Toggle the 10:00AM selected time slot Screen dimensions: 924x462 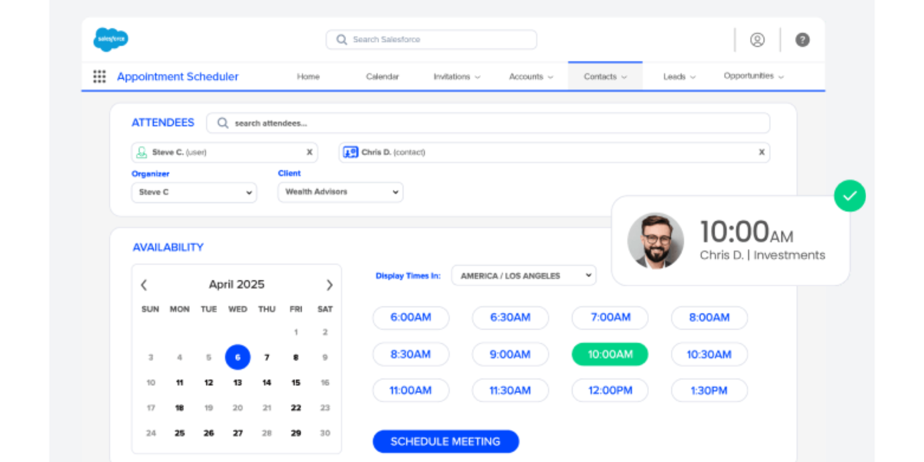click(x=610, y=354)
